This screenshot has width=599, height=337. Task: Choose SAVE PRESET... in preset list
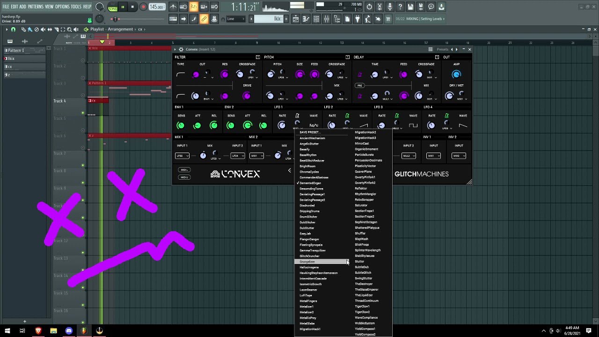[x=310, y=132]
